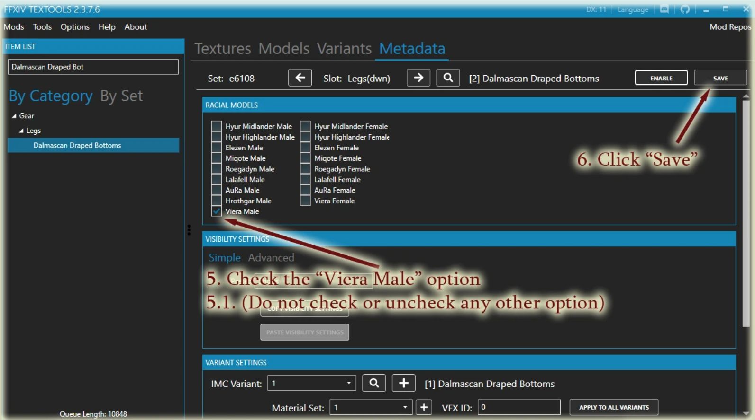Open the About menu
This screenshot has height=420, width=755.
[x=136, y=27]
